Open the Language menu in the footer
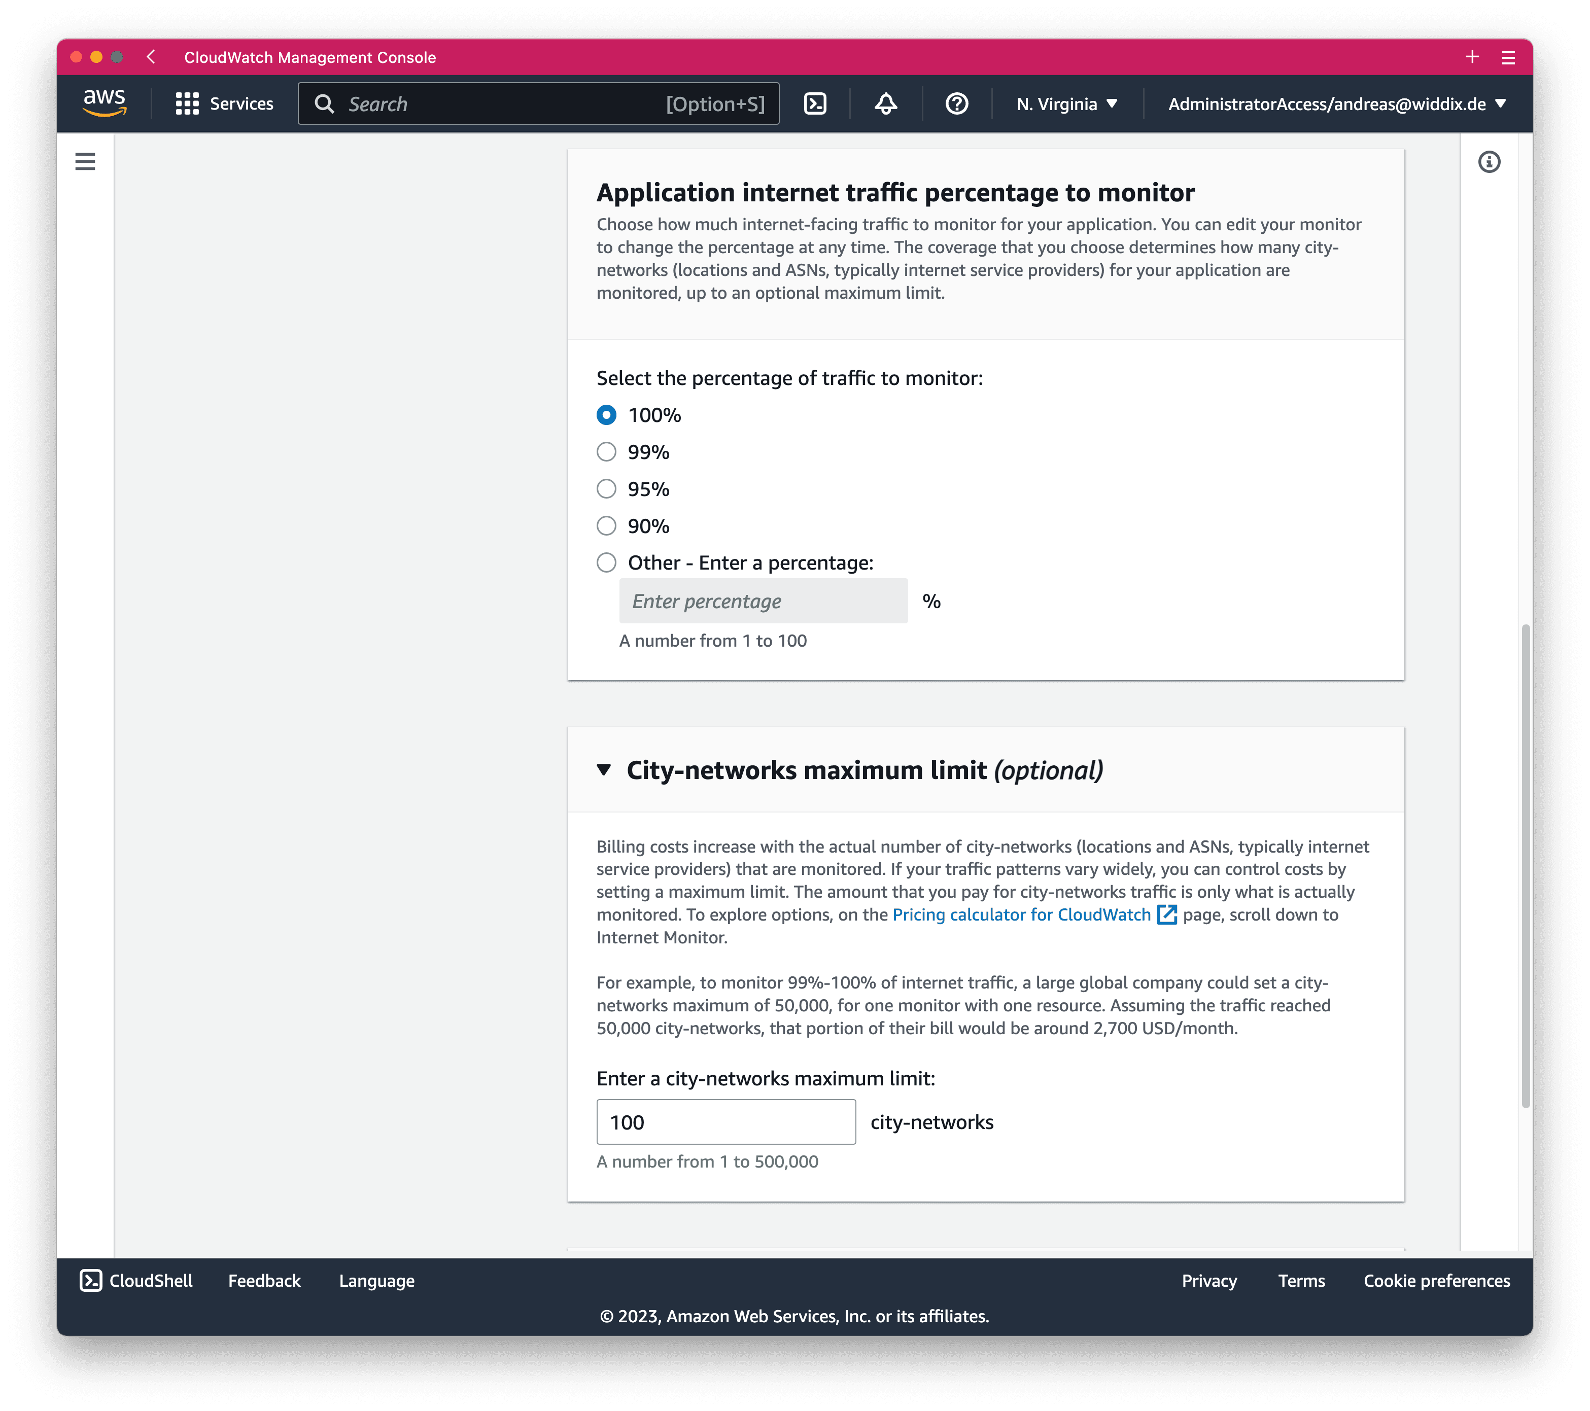Screen dimensions: 1590x1411 376,1281
